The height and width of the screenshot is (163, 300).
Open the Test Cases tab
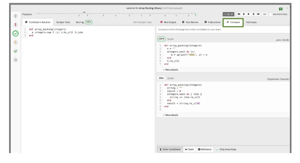pos(251,22)
